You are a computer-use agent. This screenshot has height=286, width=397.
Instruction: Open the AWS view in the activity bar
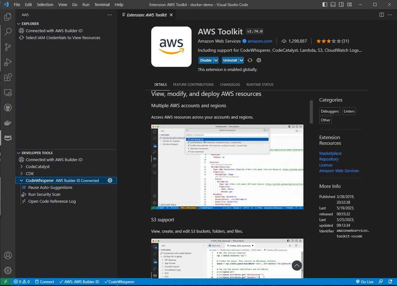(8, 137)
